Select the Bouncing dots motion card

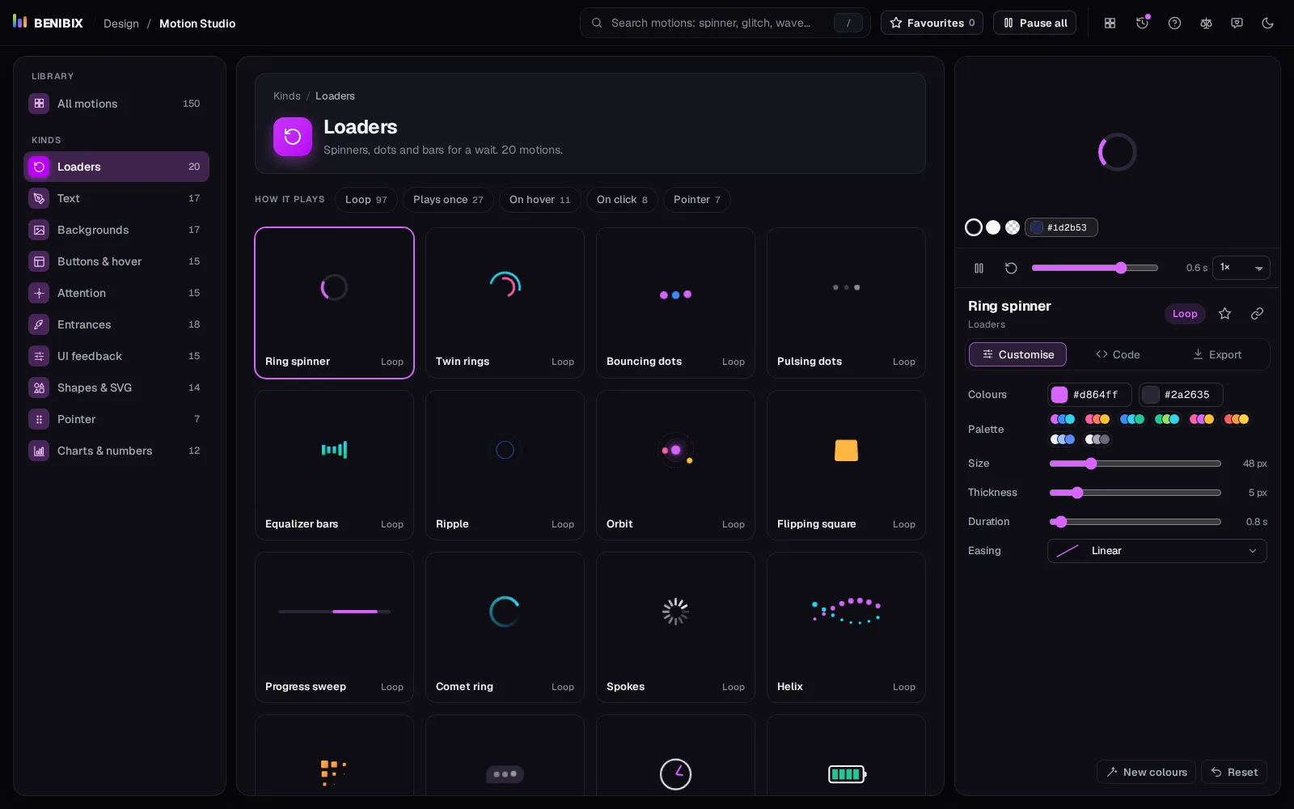pyautogui.click(x=675, y=303)
